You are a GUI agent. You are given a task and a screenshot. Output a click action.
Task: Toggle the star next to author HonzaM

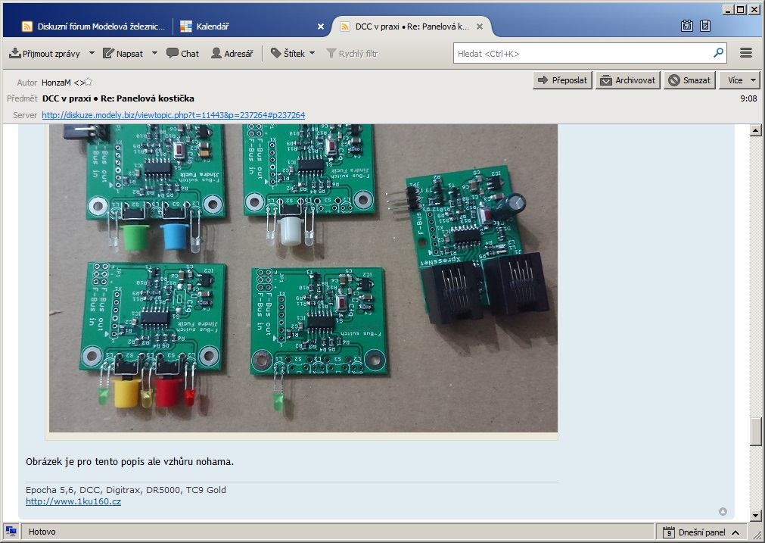click(x=89, y=82)
